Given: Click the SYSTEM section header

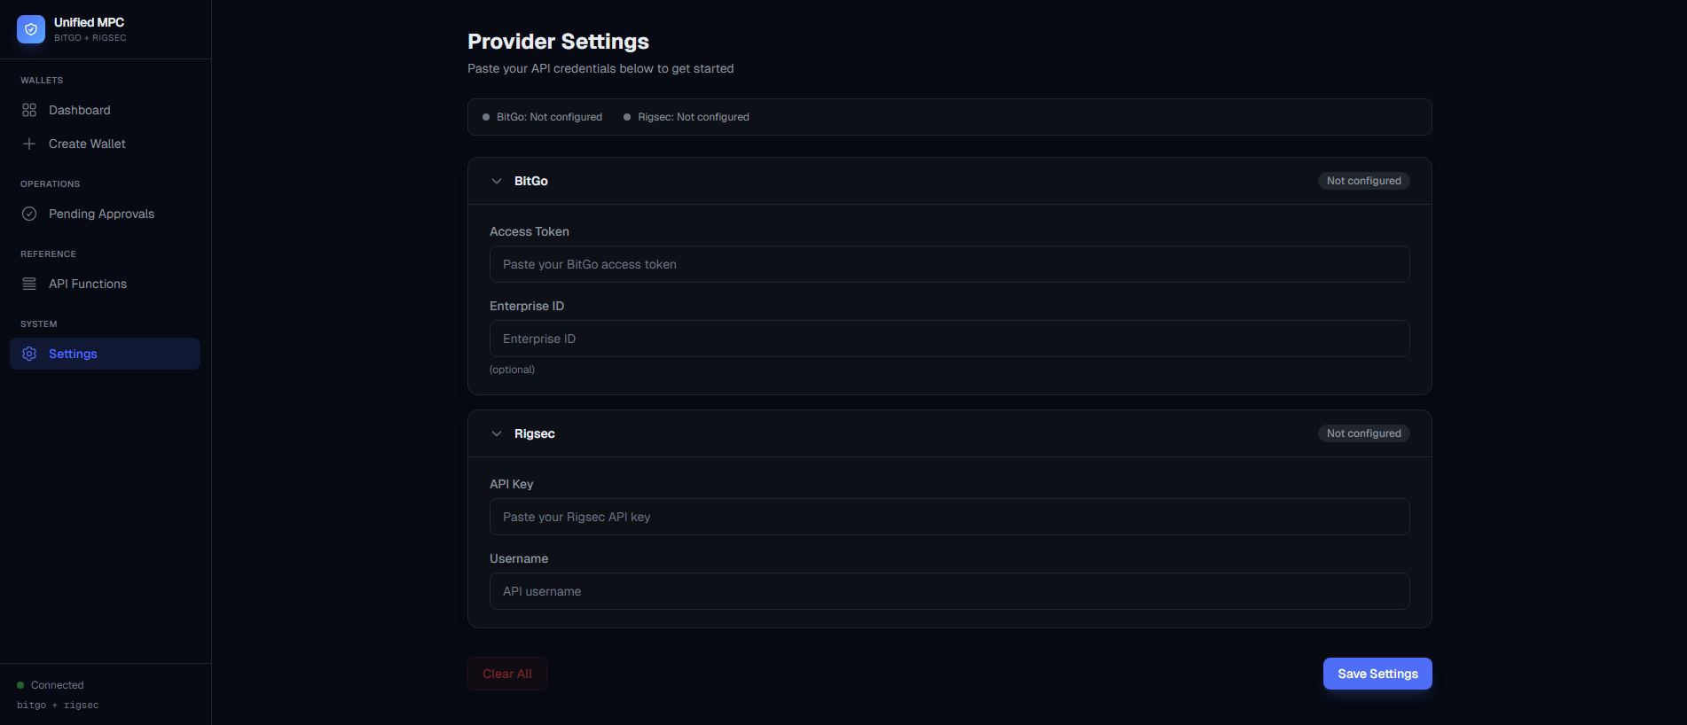Looking at the screenshot, I should pos(39,324).
